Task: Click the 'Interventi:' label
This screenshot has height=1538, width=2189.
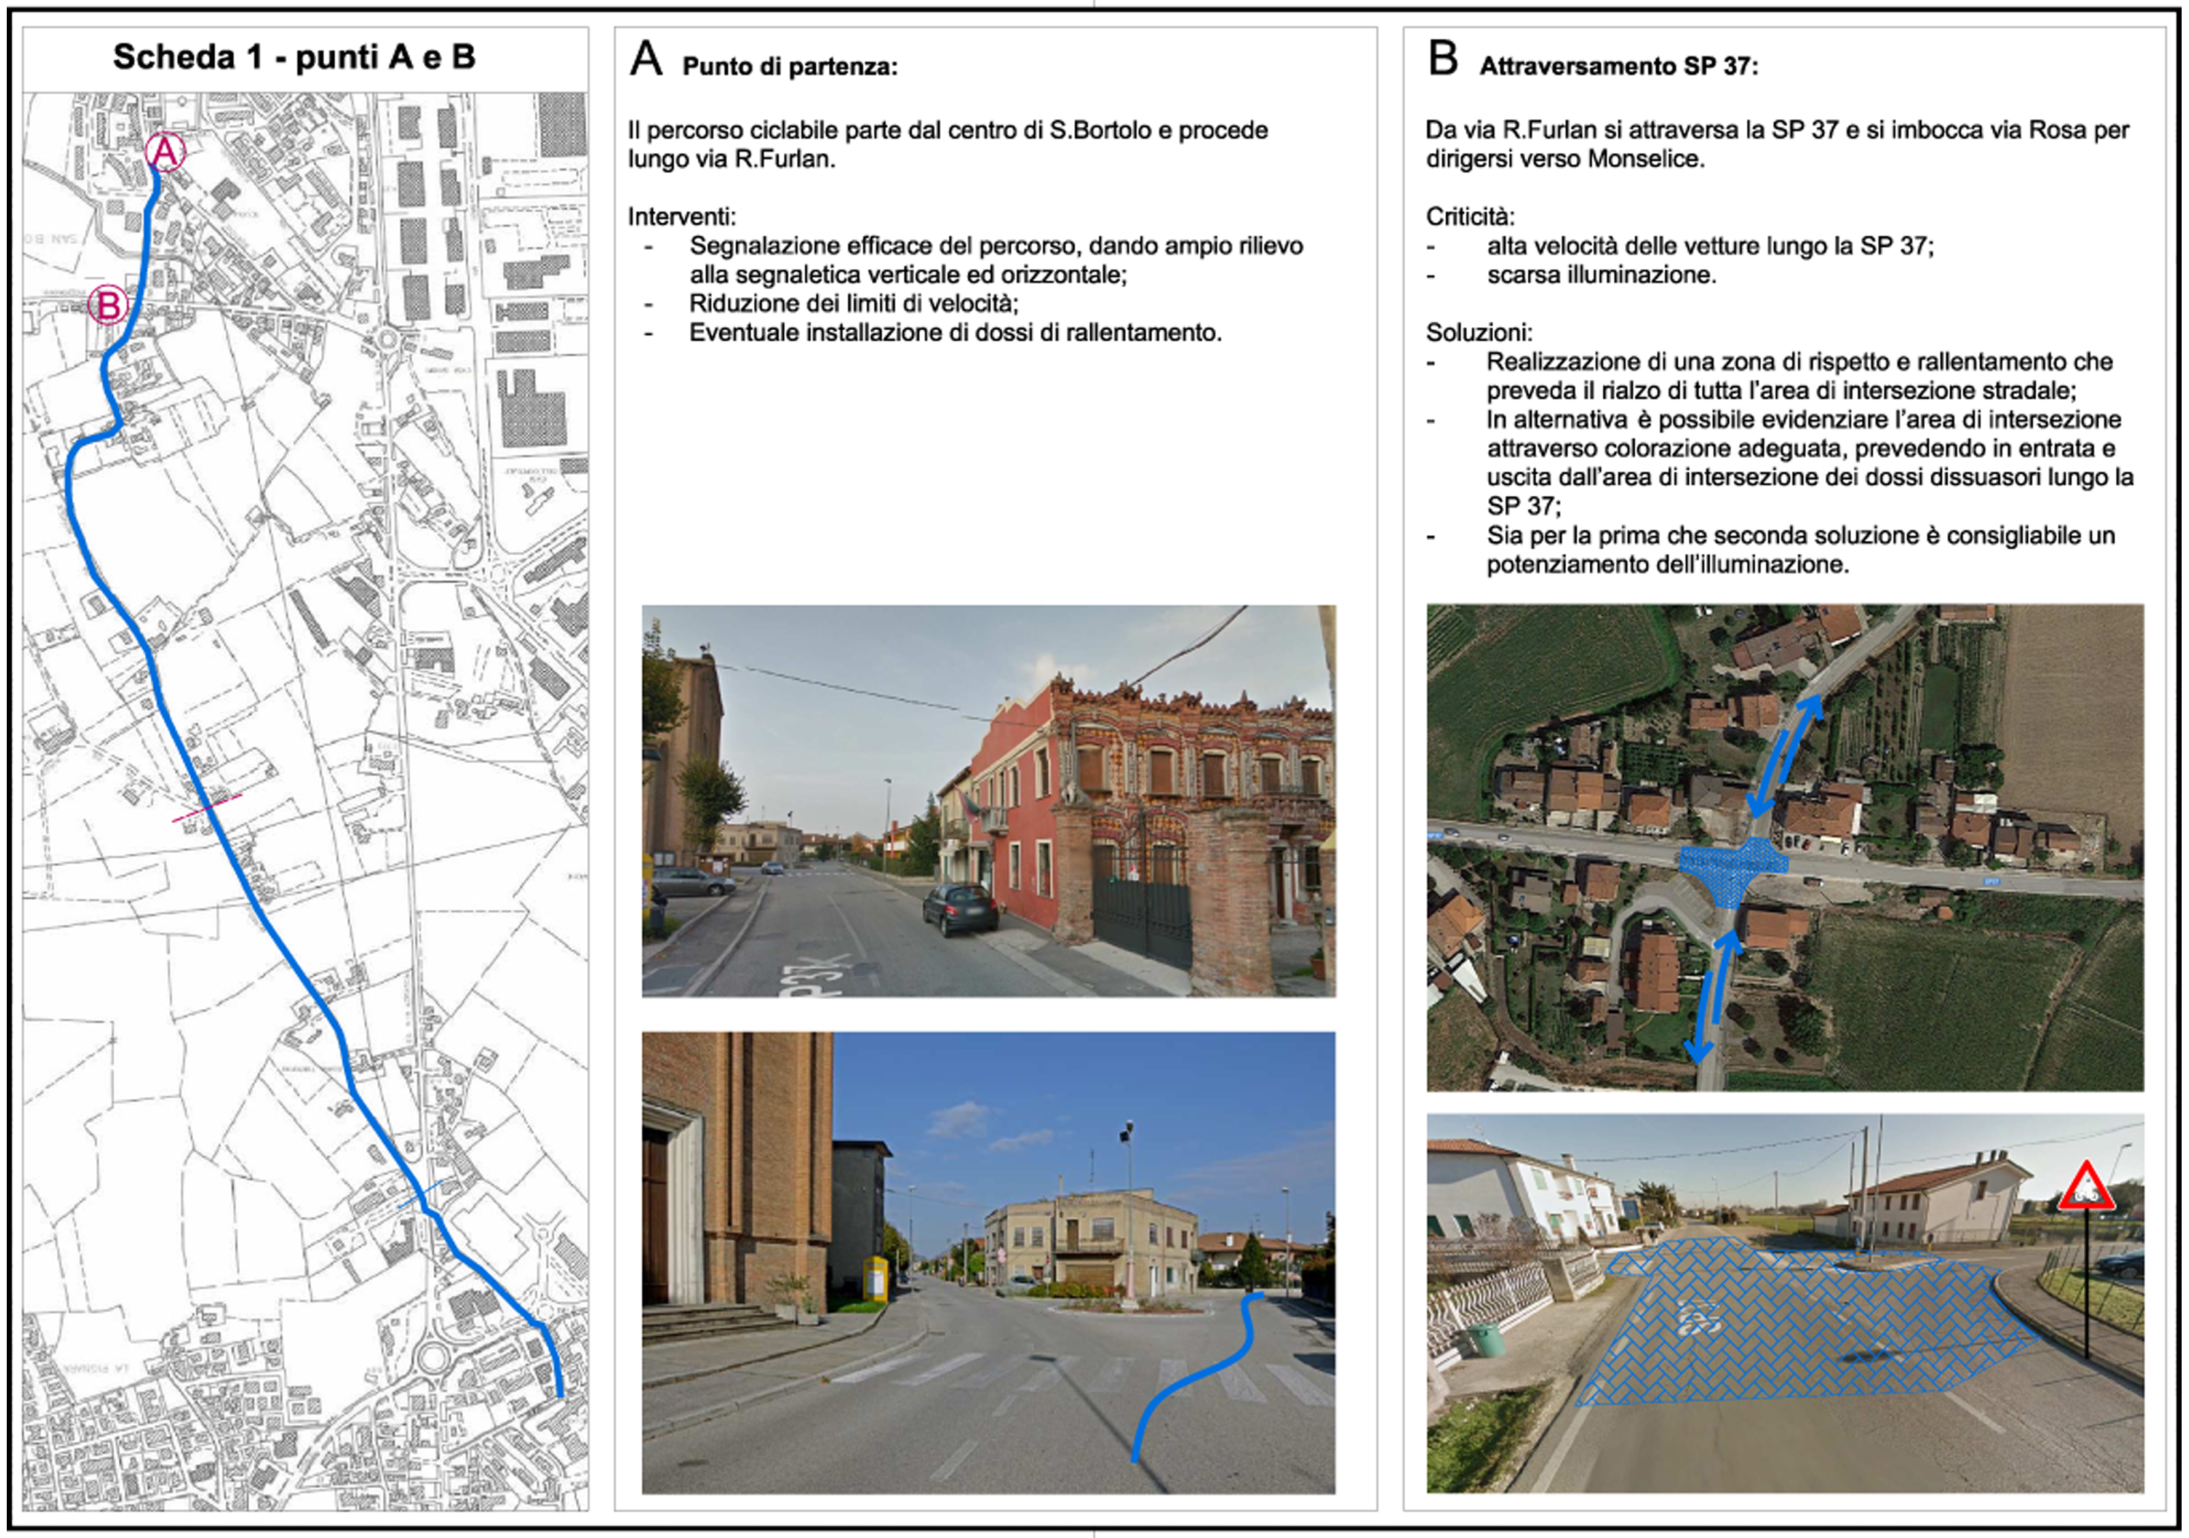Action: click(x=680, y=217)
